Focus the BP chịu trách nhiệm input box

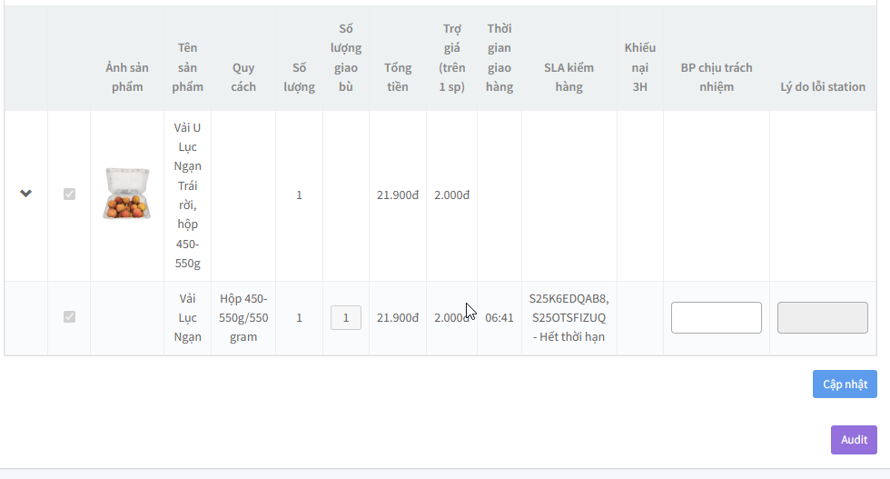click(717, 317)
